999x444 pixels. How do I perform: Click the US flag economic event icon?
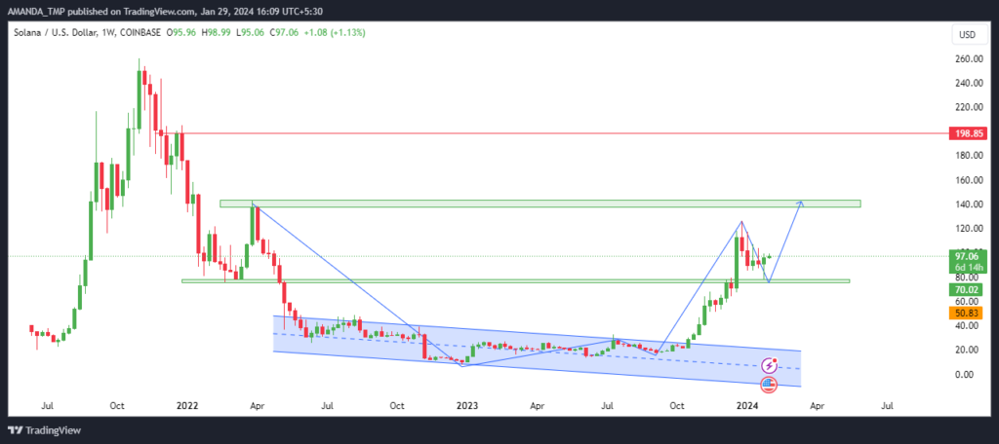pos(770,384)
